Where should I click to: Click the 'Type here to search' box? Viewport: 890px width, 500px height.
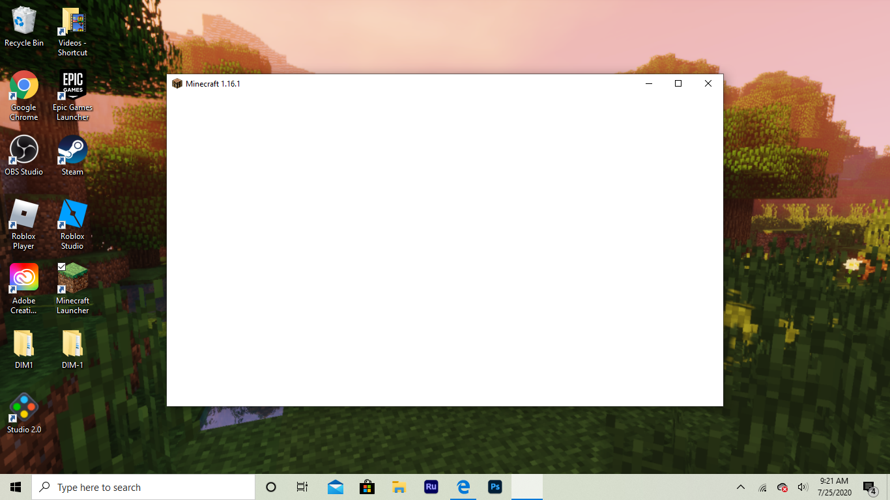tap(143, 487)
